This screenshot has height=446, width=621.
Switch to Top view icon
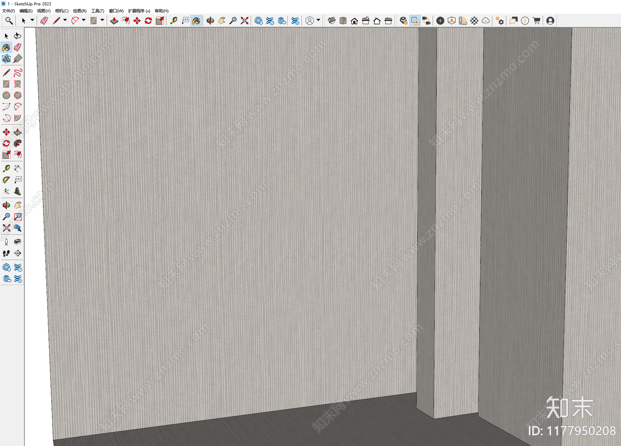343,21
